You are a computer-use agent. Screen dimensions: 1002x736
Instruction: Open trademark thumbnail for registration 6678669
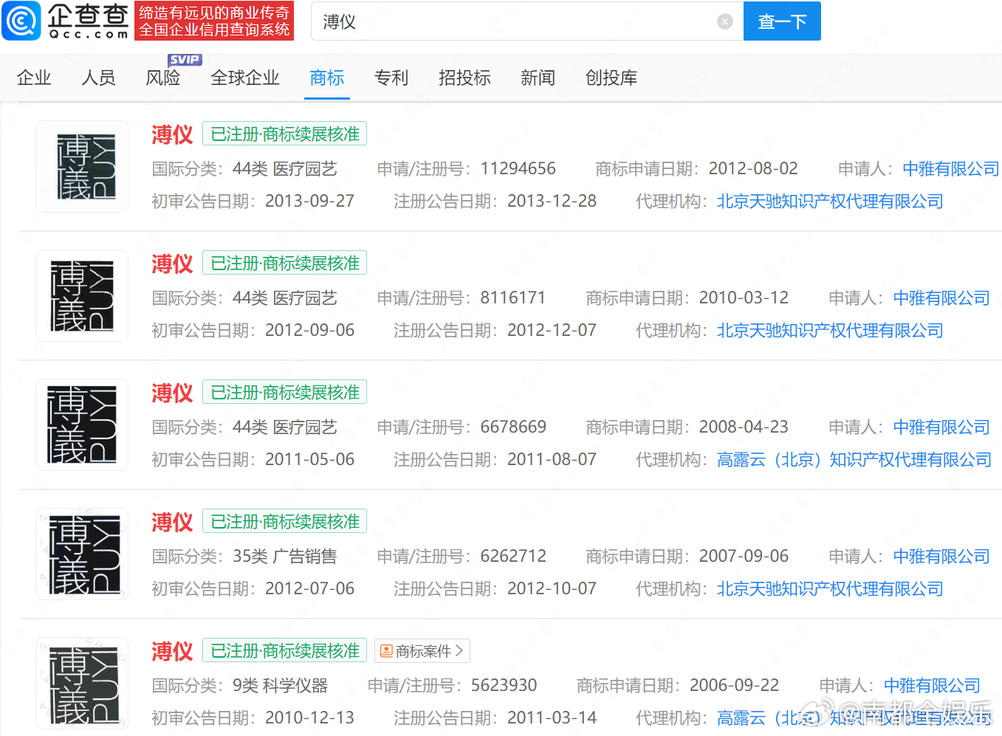(83, 425)
